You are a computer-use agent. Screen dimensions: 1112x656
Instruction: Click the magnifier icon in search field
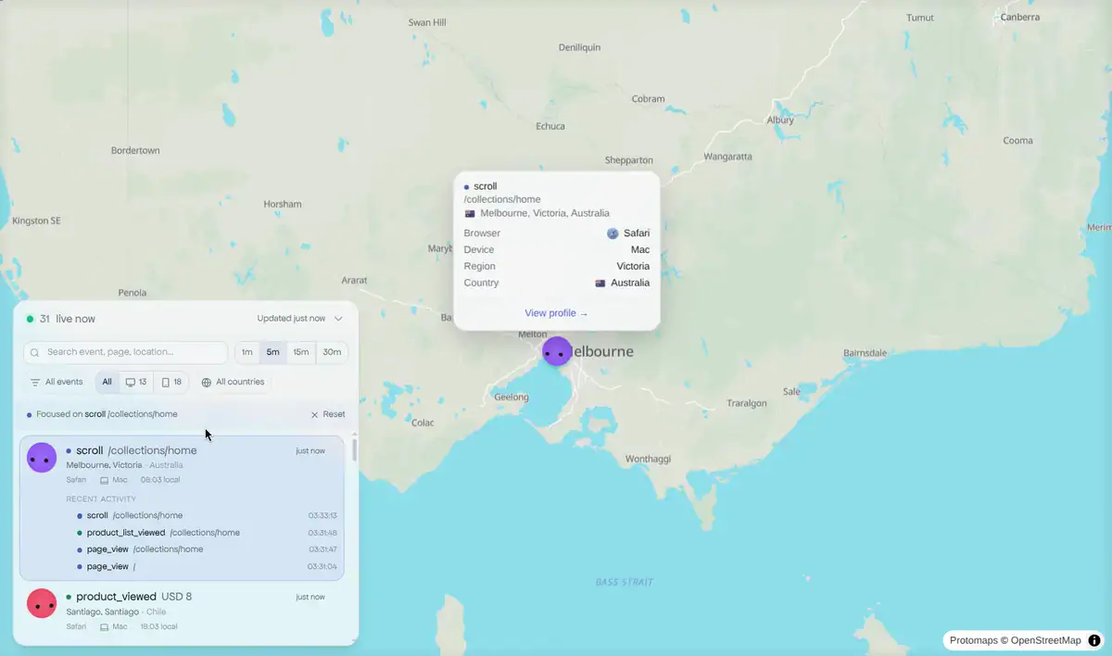tap(35, 353)
